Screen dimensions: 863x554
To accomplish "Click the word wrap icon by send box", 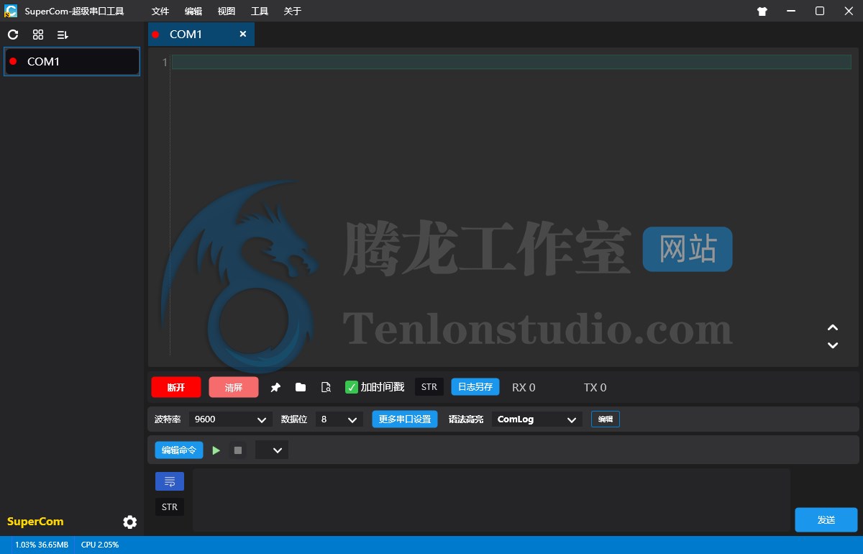I will click(170, 481).
